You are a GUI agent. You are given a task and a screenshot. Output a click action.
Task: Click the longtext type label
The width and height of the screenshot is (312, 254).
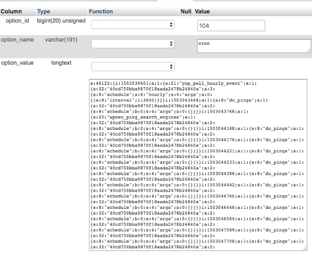[61, 62]
